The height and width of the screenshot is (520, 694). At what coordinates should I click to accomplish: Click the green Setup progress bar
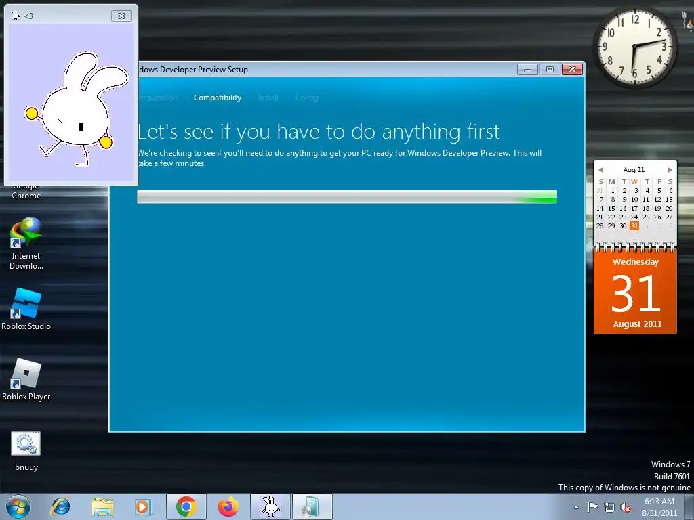[x=347, y=197]
